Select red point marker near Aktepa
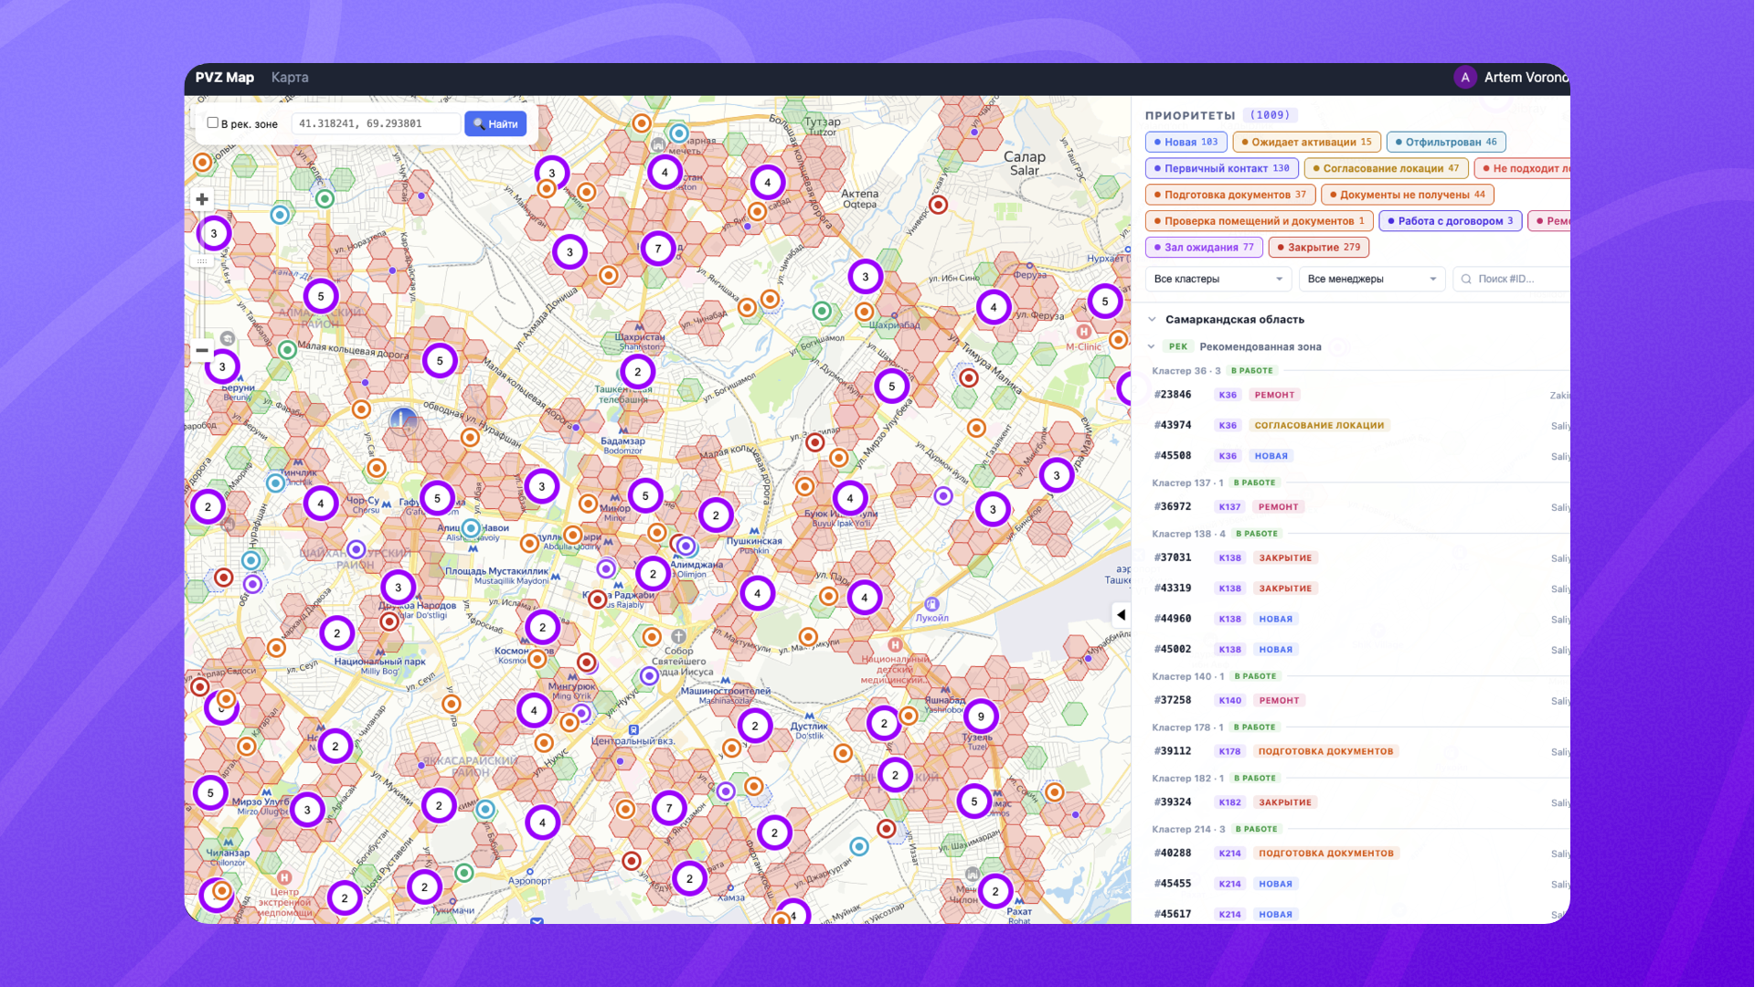Screen dimensions: 1755x987 (938, 205)
